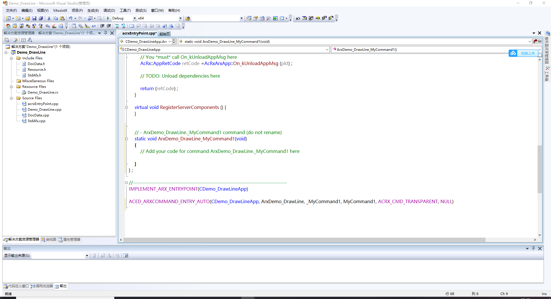The image size is (551, 299).
Task: Open the Command Window icon
Action: pos(282,18)
